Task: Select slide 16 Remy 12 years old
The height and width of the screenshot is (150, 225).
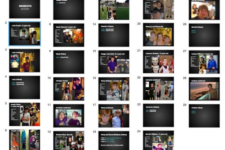Action: (x=114, y=88)
